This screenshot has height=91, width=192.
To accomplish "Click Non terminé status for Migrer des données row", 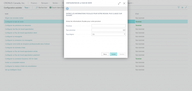I will click(140, 18).
